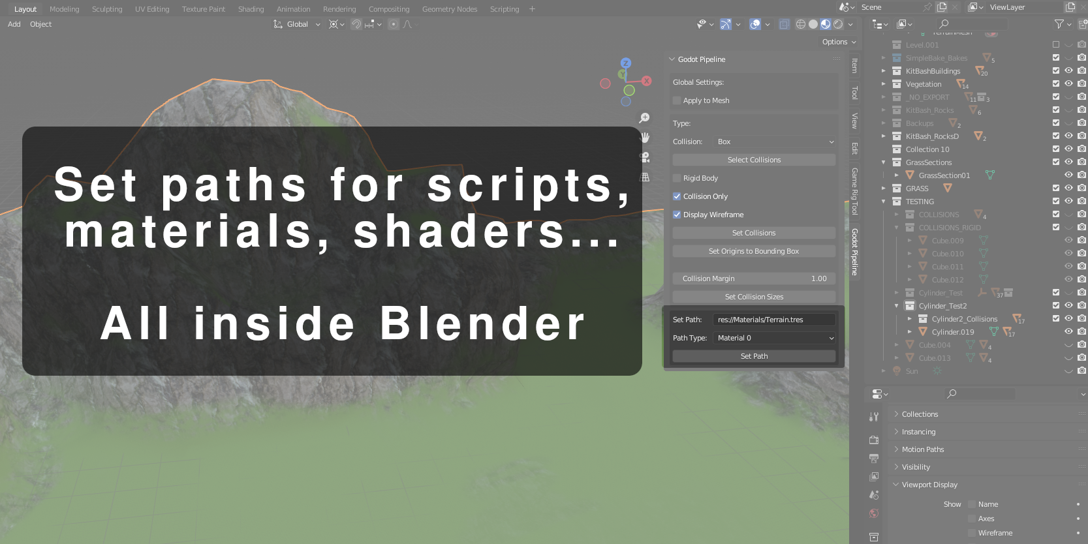Click the new scene icon
Viewport: 1088px width, 544px height.
942,7
